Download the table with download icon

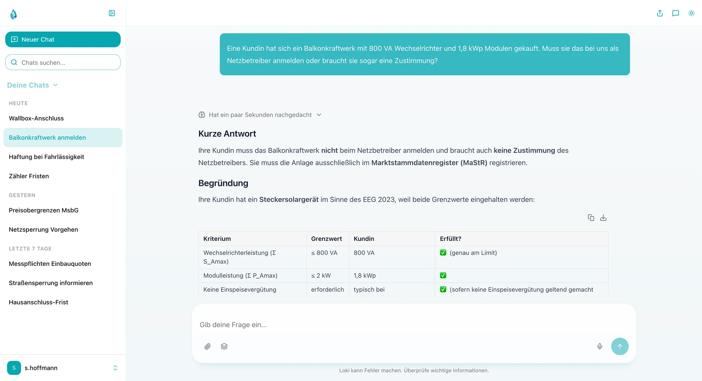pos(603,218)
